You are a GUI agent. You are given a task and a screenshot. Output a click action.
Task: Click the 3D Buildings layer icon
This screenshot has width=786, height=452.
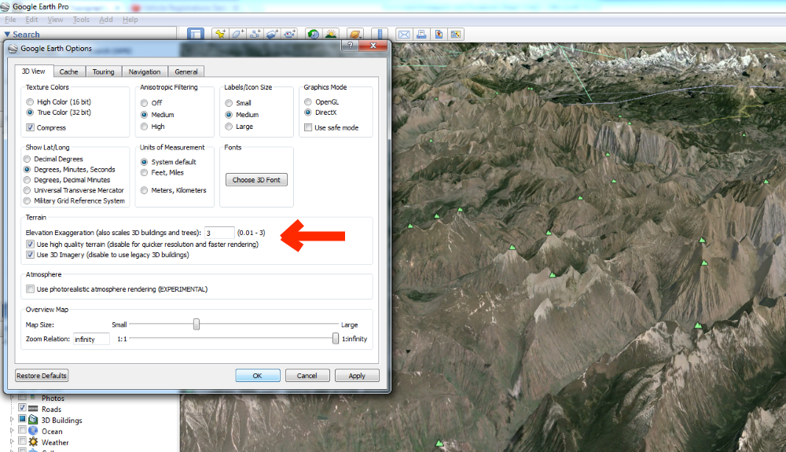33,420
